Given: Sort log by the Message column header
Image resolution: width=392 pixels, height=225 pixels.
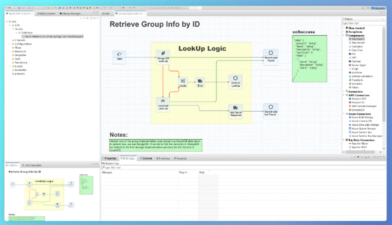Looking at the screenshot, I should tap(140, 172).
